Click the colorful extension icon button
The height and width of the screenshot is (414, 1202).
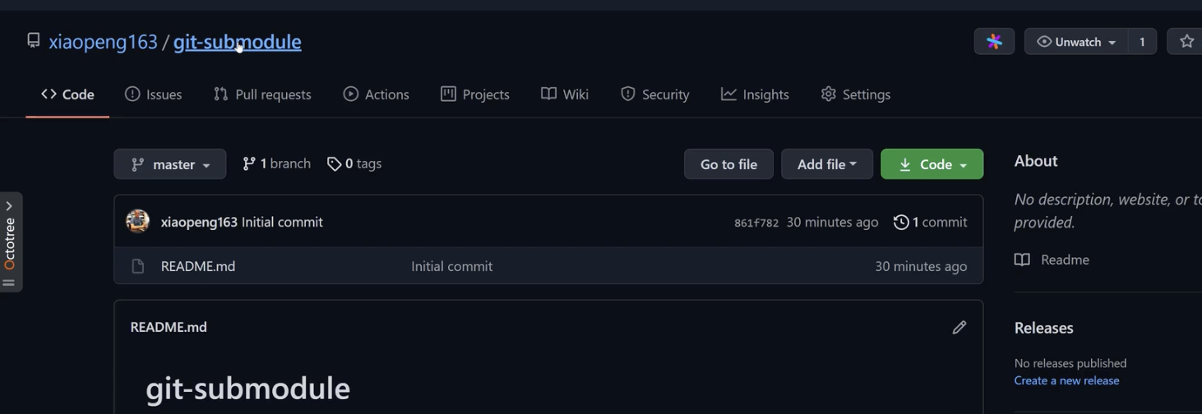[x=994, y=42]
